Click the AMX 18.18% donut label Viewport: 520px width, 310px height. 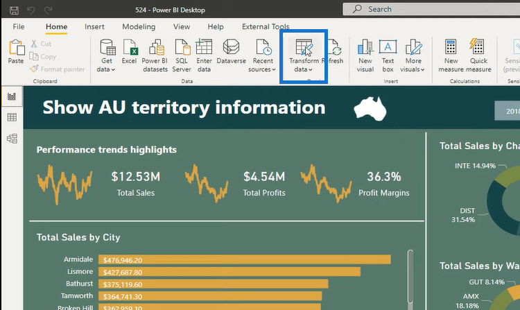[x=467, y=301]
